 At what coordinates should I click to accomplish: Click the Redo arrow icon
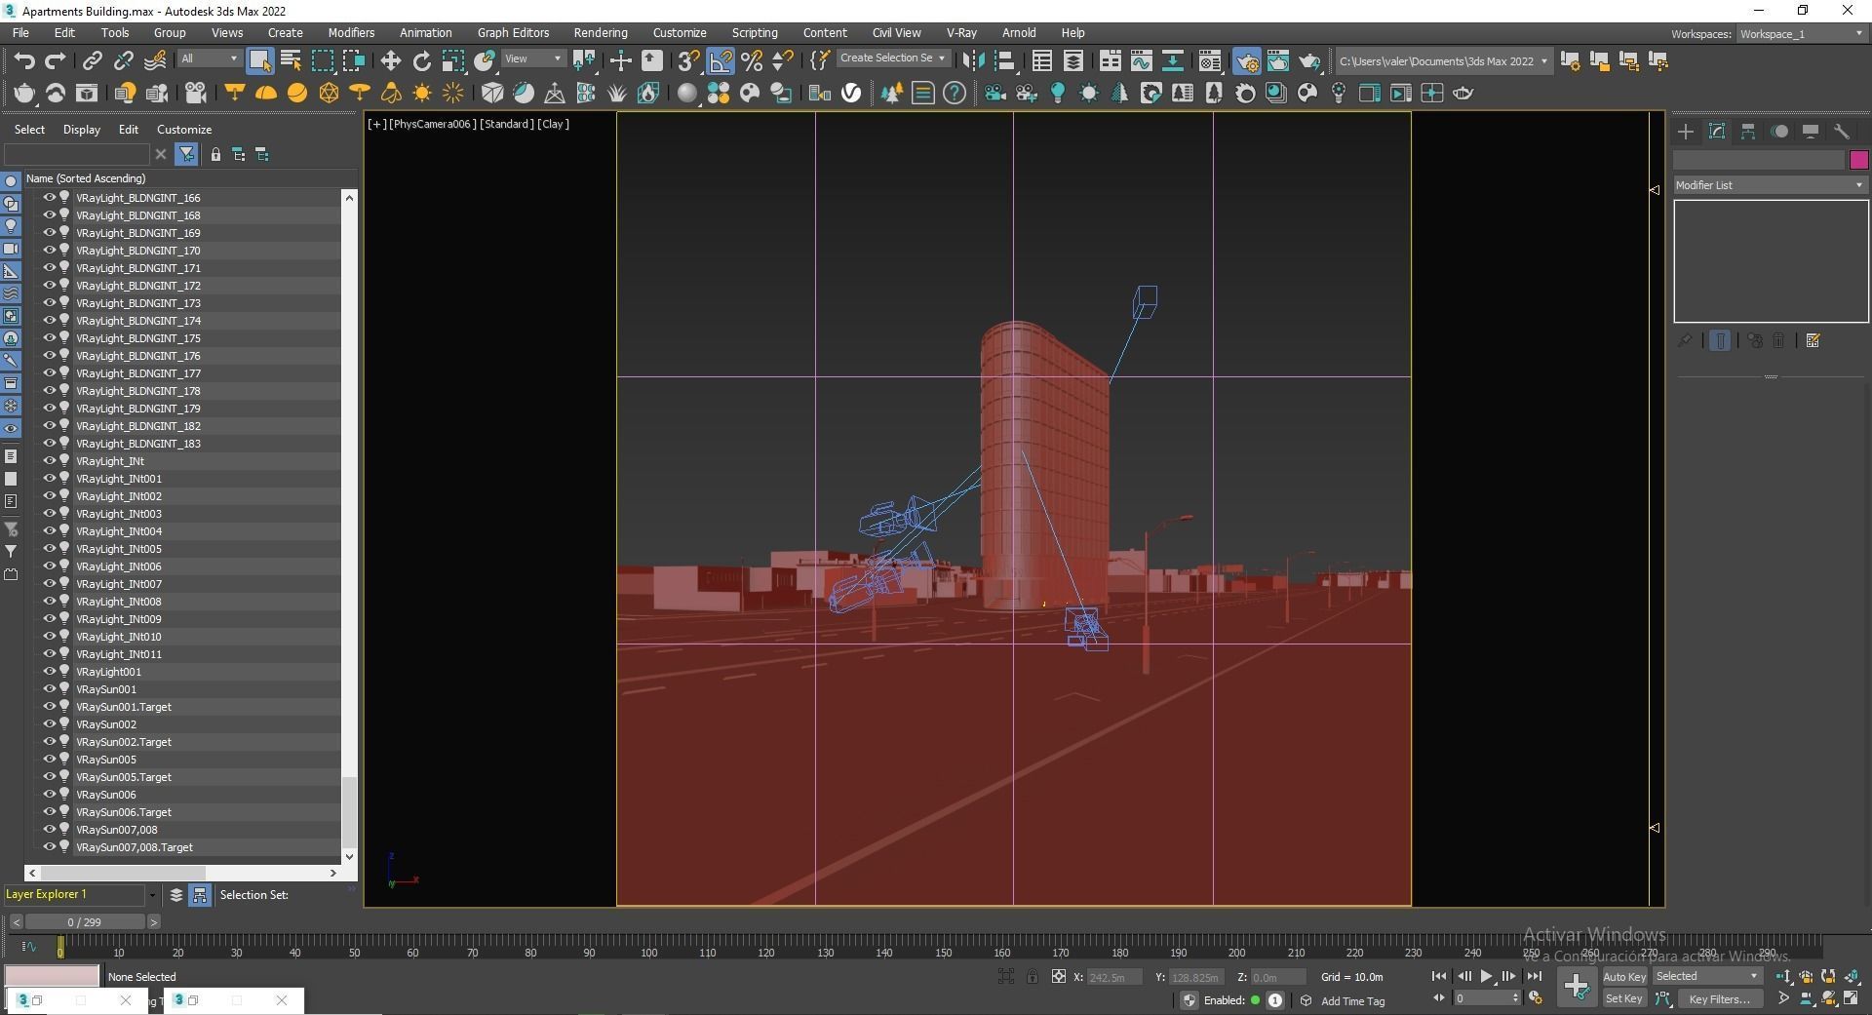point(56,60)
